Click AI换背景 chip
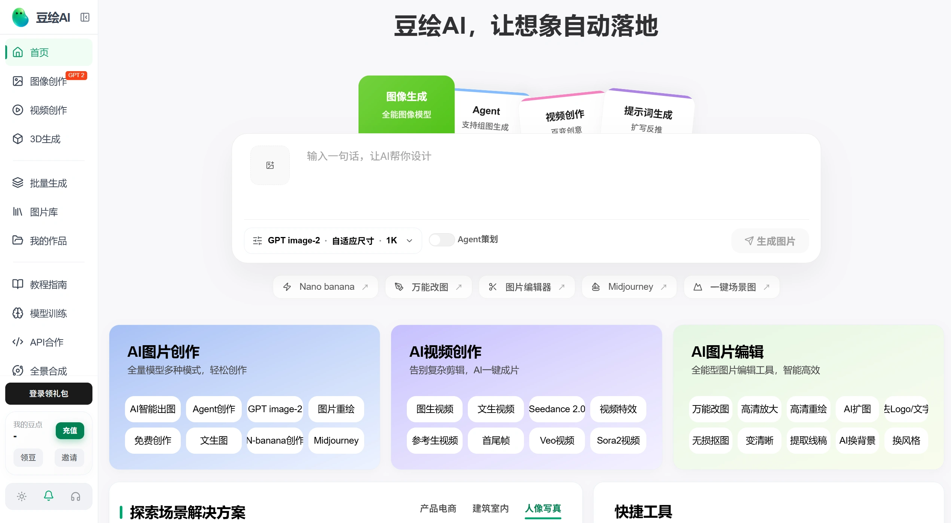This screenshot has width=951, height=523. [x=857, y=440]
